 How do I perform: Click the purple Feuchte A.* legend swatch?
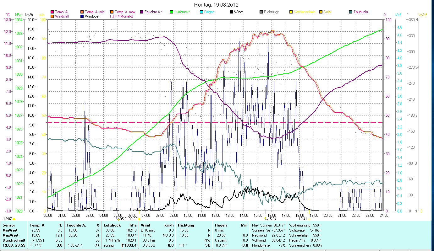(x=141, y=12)
